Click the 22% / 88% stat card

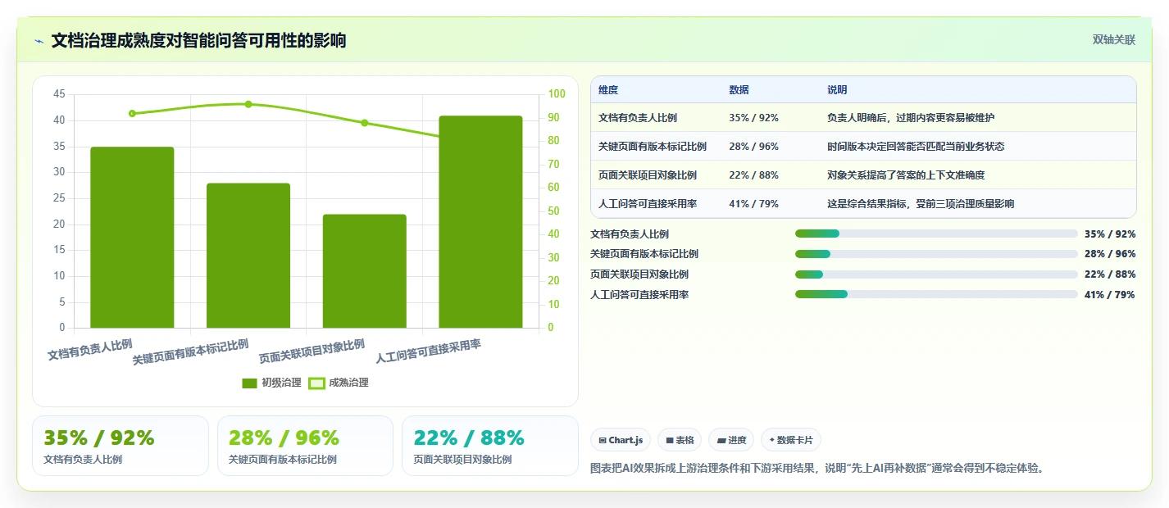(x=490, y=446)
